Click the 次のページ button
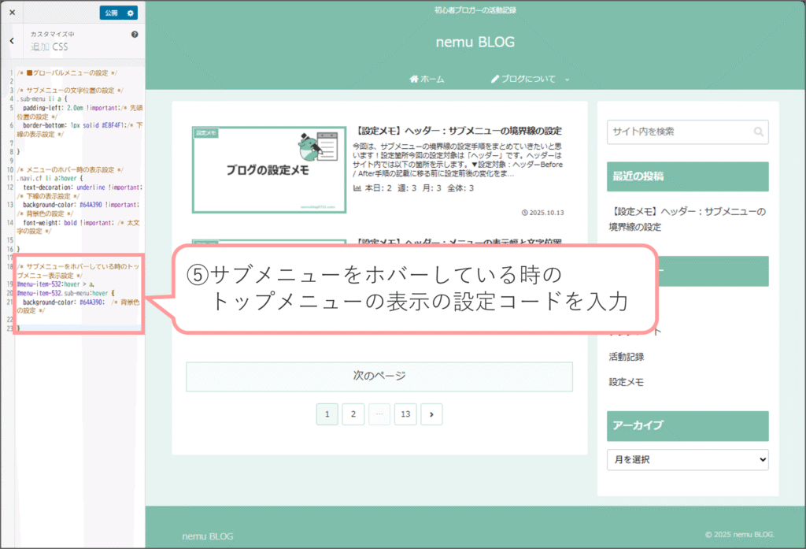 (x=379, y=377)
